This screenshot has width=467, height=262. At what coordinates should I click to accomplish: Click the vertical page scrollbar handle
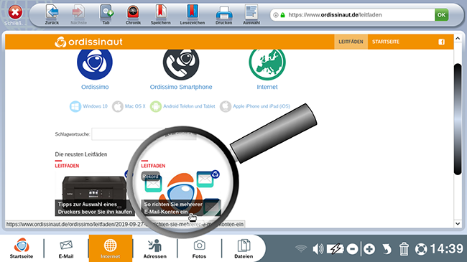(x=458, y=119)
